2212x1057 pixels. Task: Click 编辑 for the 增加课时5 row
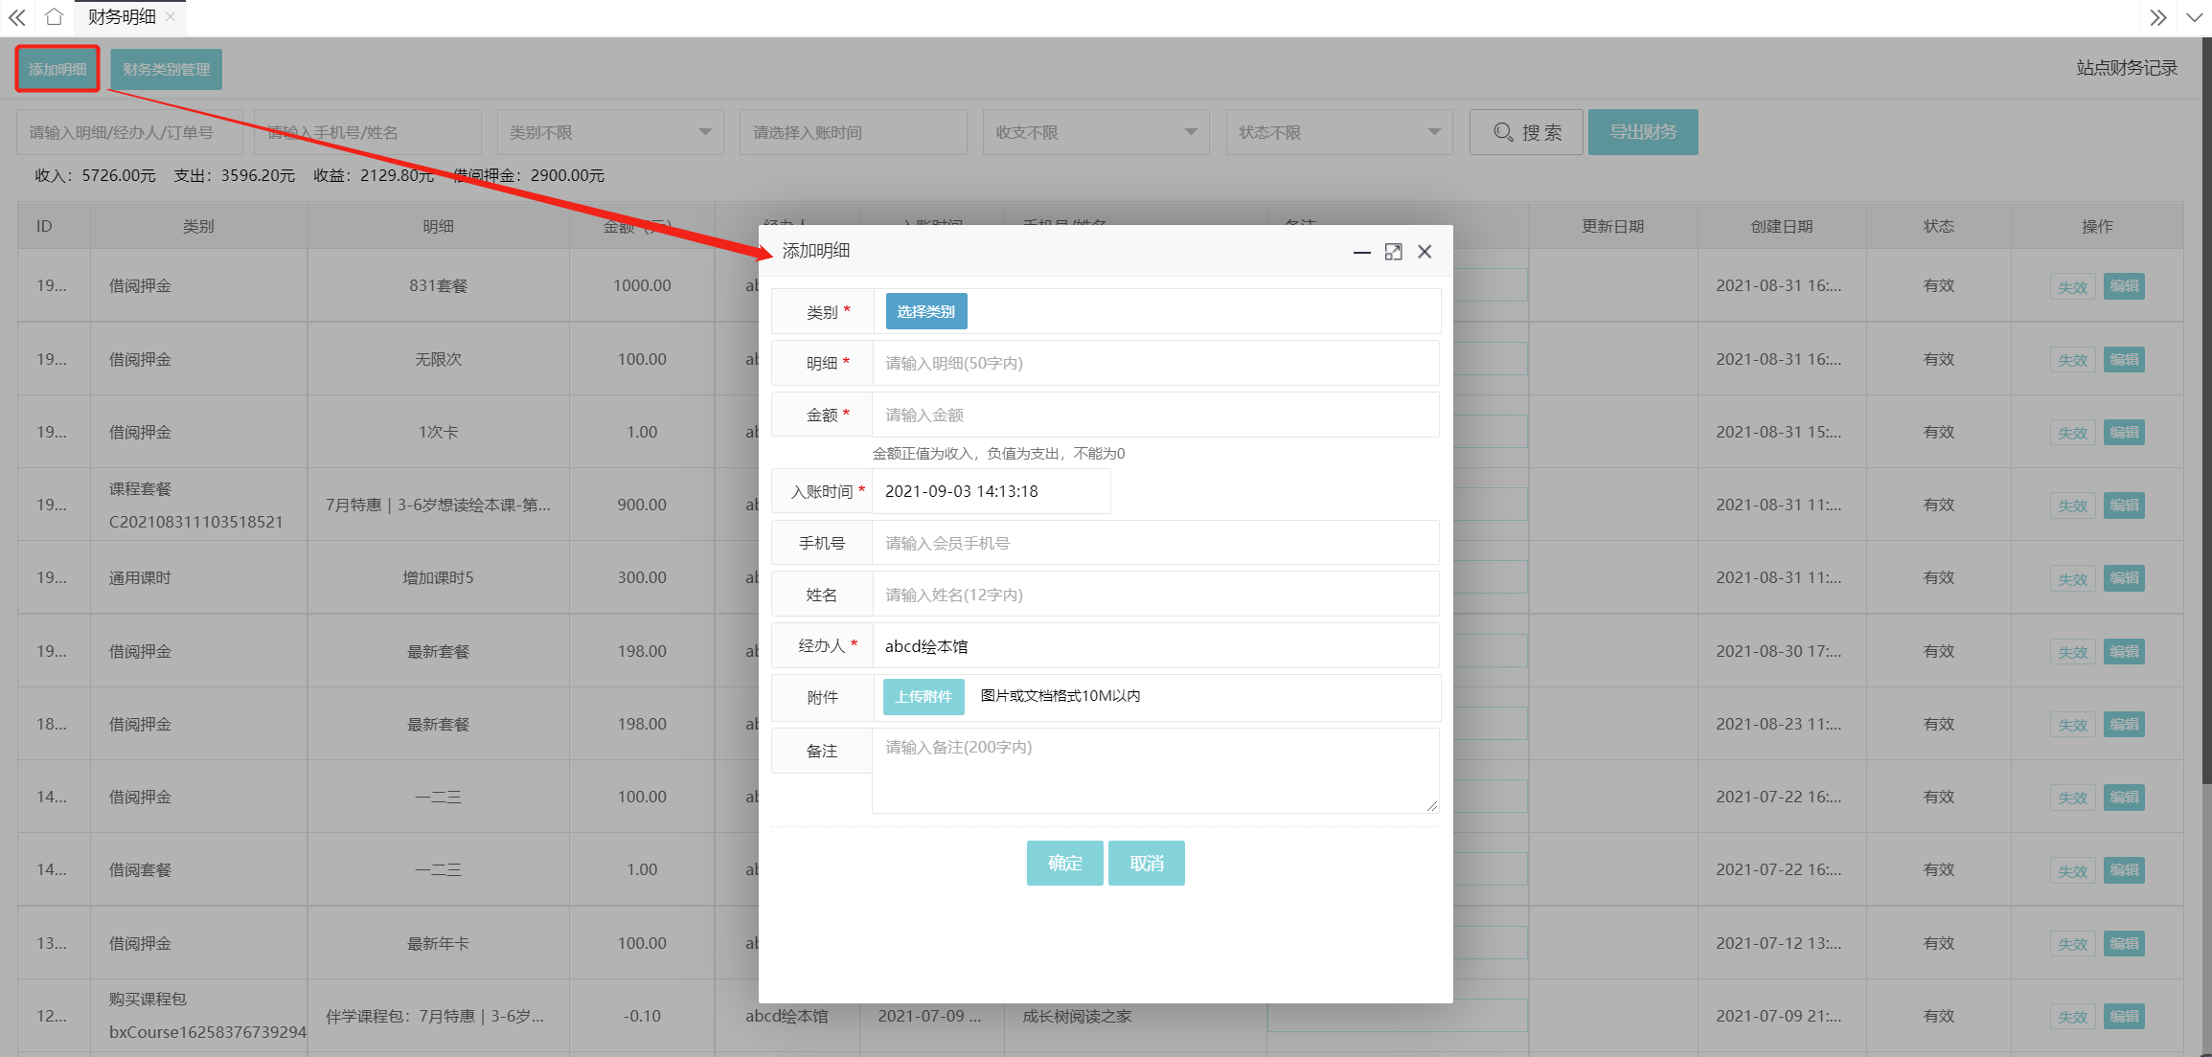pos(2124,578)
